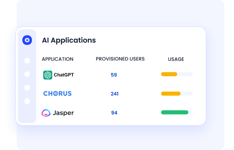Click the Jasper smiley logo icon
This screenshot has width=234, height=150.
[46, 113]
